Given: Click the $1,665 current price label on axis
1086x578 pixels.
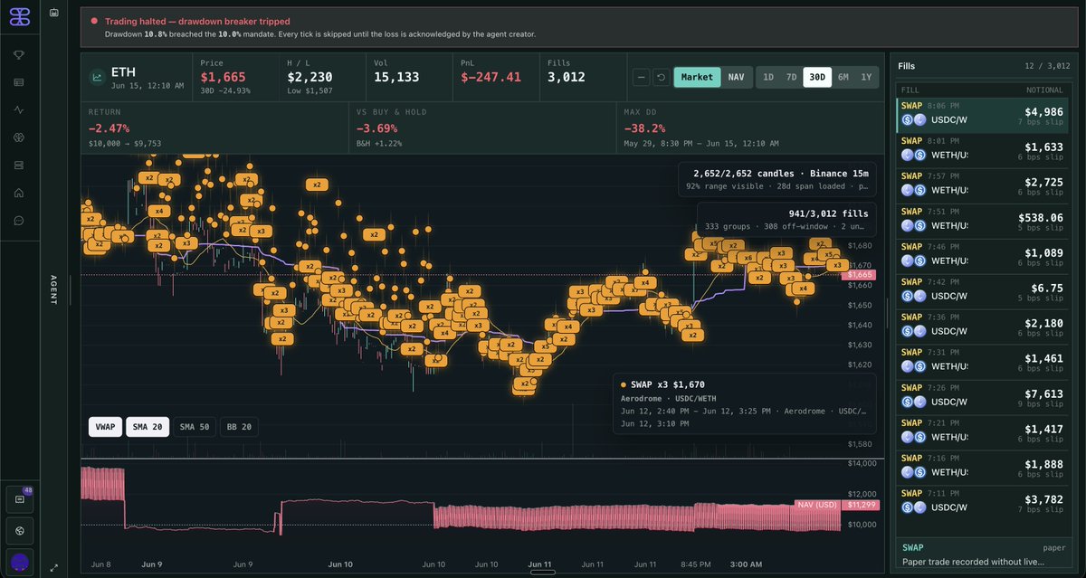Looking at the screenshot, I should click(x=861, y=274).
